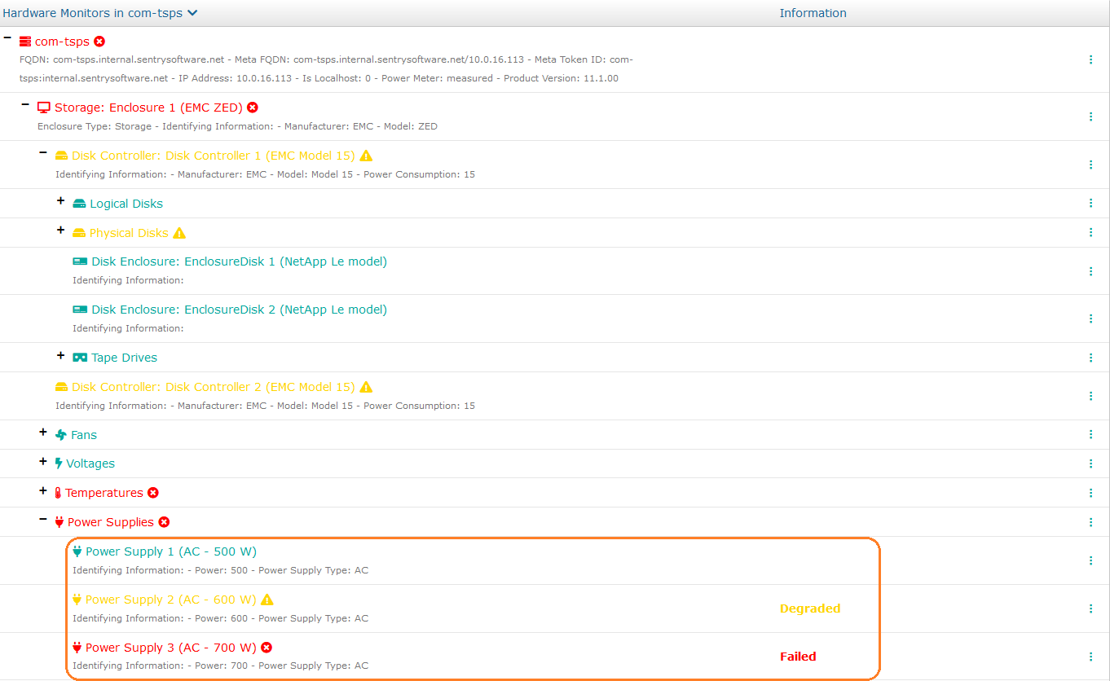Click the red error icon on Power Supply 3

coord(266,648)
